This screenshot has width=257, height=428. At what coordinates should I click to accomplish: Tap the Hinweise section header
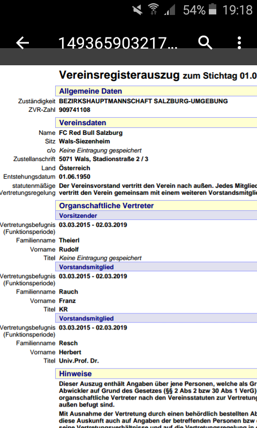156,373
